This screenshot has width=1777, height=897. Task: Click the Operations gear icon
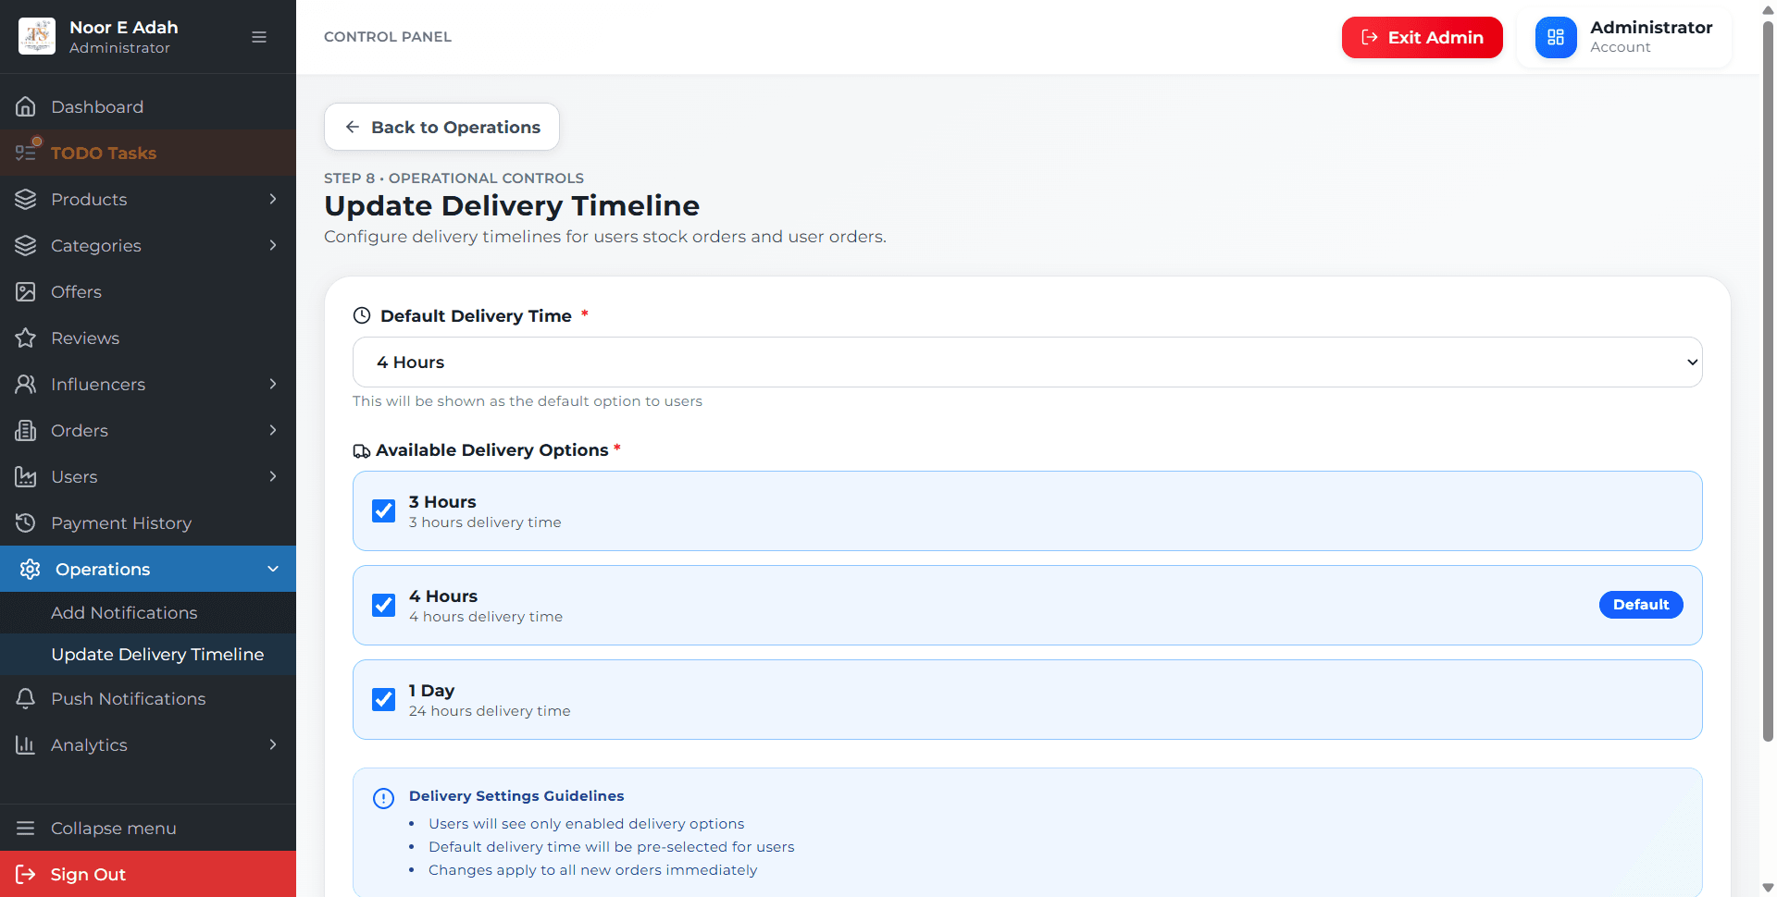(x=31, y=569)
